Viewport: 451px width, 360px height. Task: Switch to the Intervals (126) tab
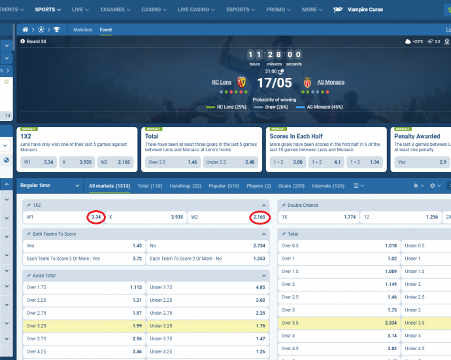pyautogui.click(x=328, y=186)
